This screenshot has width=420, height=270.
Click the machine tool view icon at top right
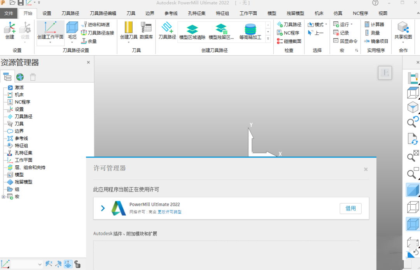pos(413,78)
